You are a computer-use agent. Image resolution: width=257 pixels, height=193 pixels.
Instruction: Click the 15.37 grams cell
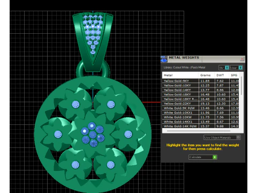pos(207,126)
